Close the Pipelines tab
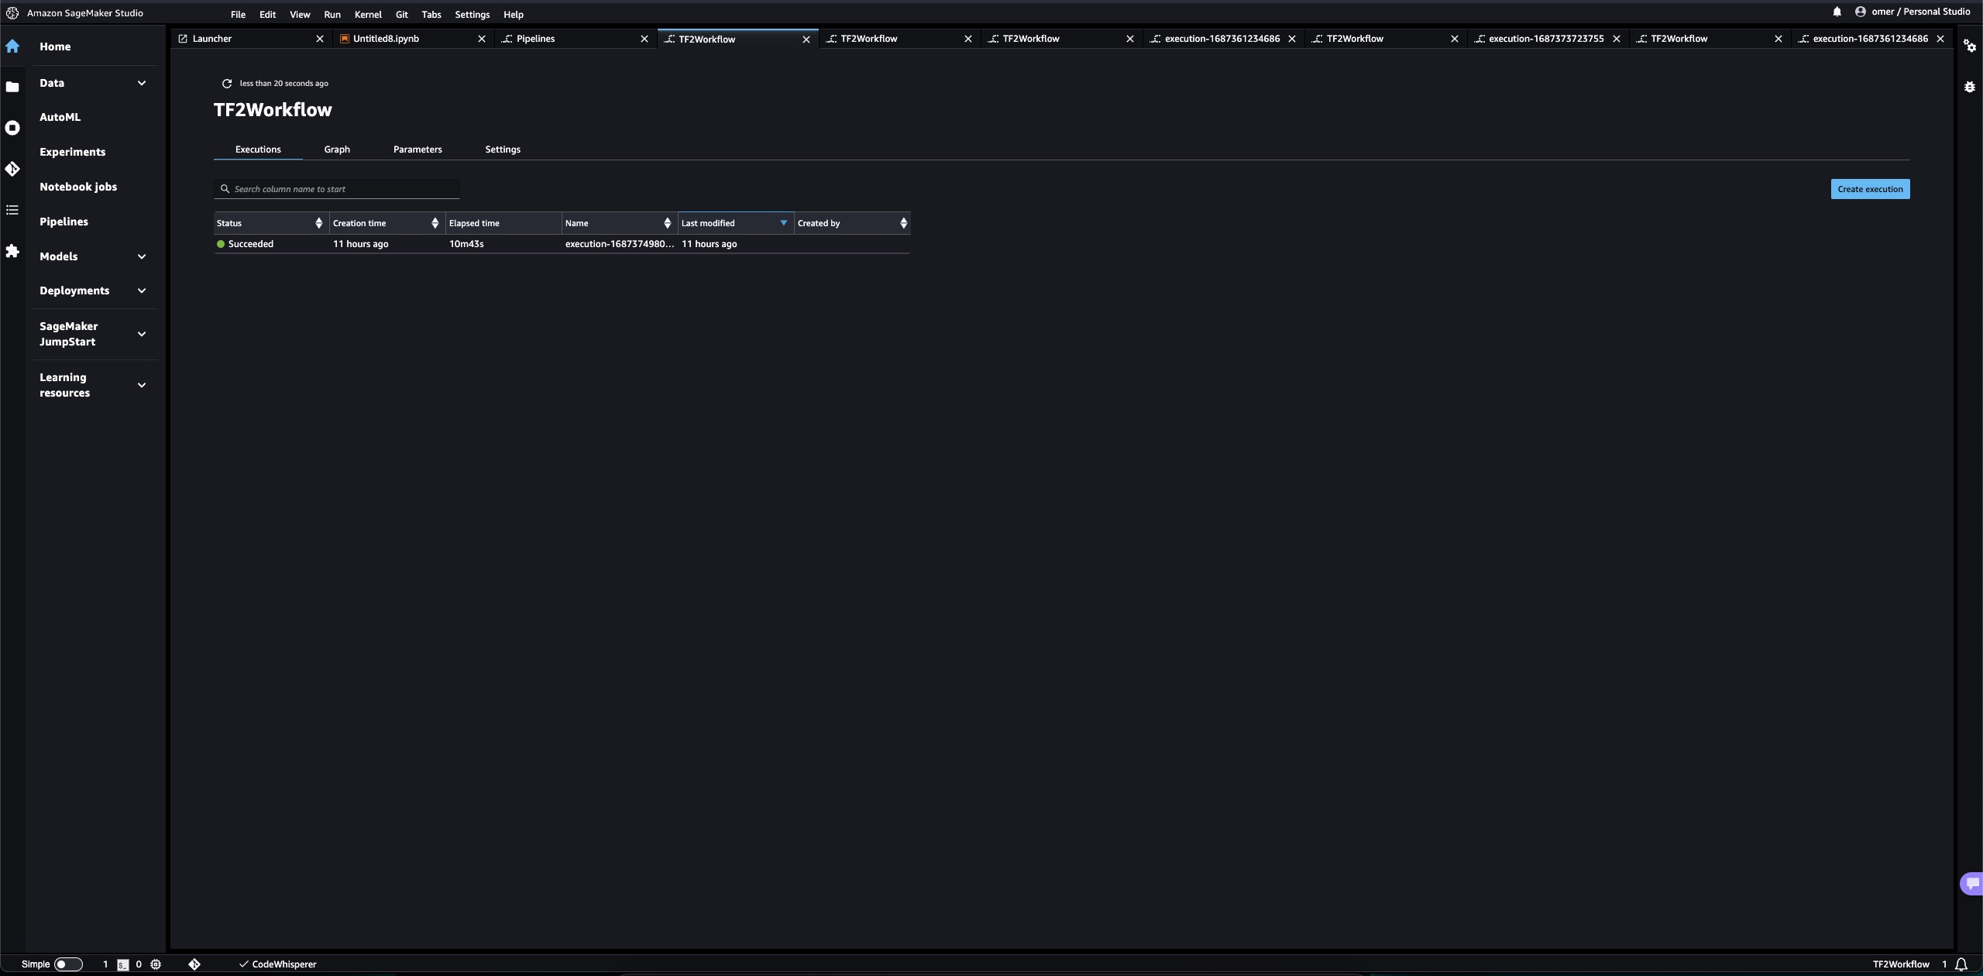The height and width of the screenshot is (976, 1983). click(x=644, y=39)
